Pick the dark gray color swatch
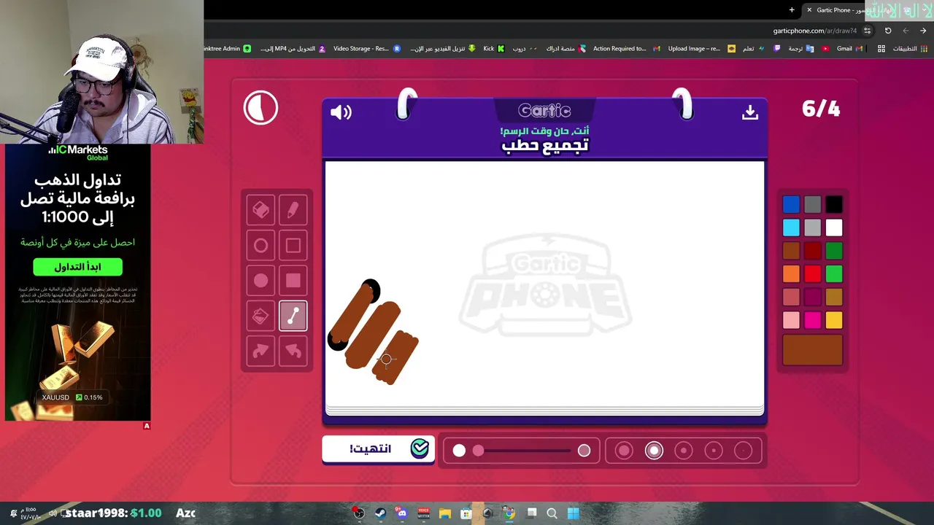 click(x=812, y=205)
